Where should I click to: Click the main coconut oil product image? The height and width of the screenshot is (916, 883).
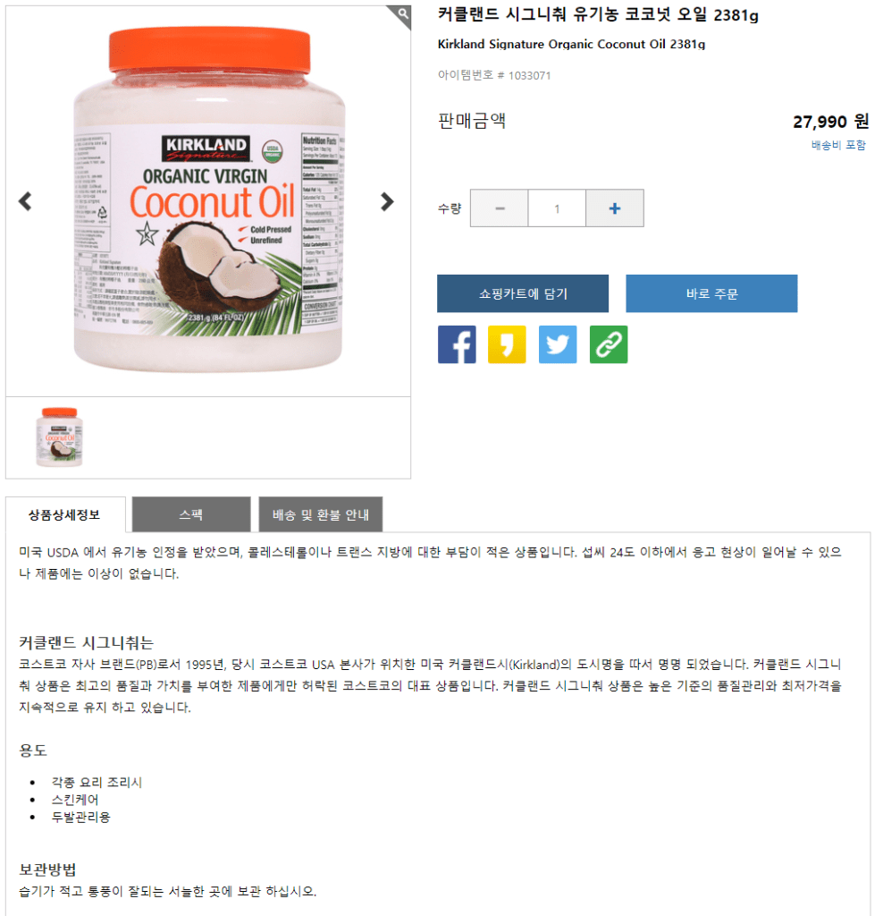coord(208,199)
